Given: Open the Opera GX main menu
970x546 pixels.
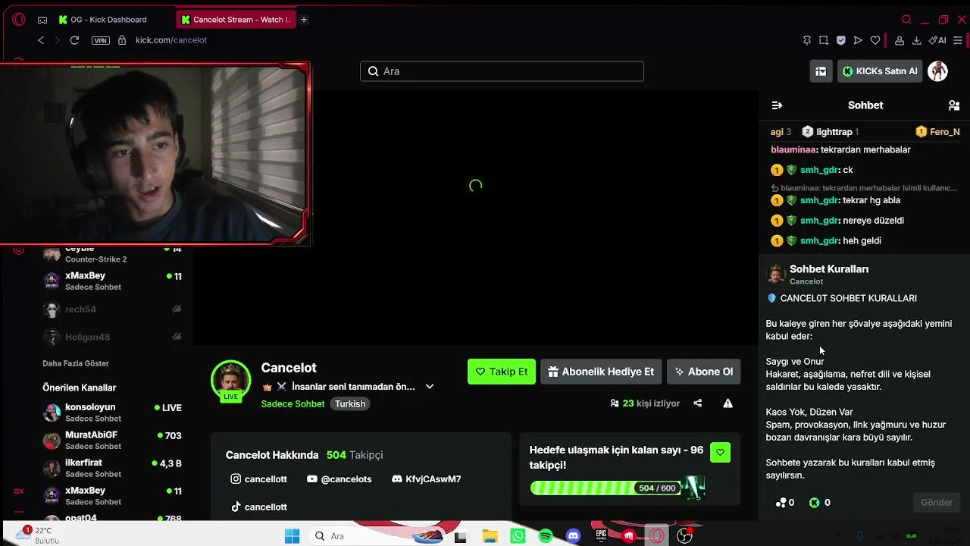Looking at the screenshot, I should (19, 20).
